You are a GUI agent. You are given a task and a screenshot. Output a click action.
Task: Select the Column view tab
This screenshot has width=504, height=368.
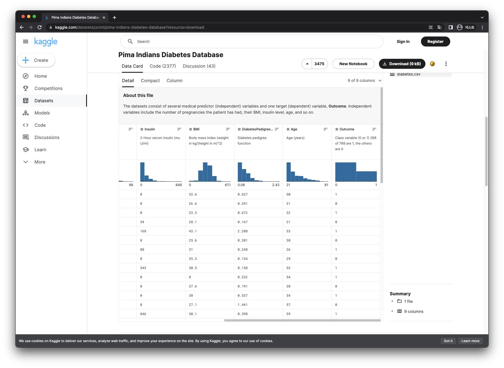pos(174,81)
